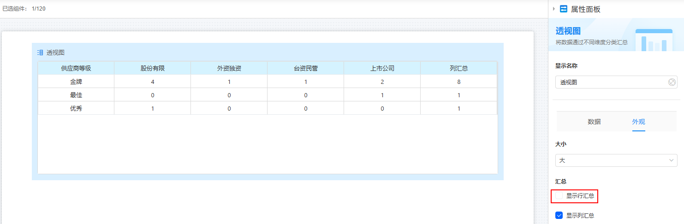Enable the 显示行汇总 checkbox
684x224 pixels.
pos(559,196)
